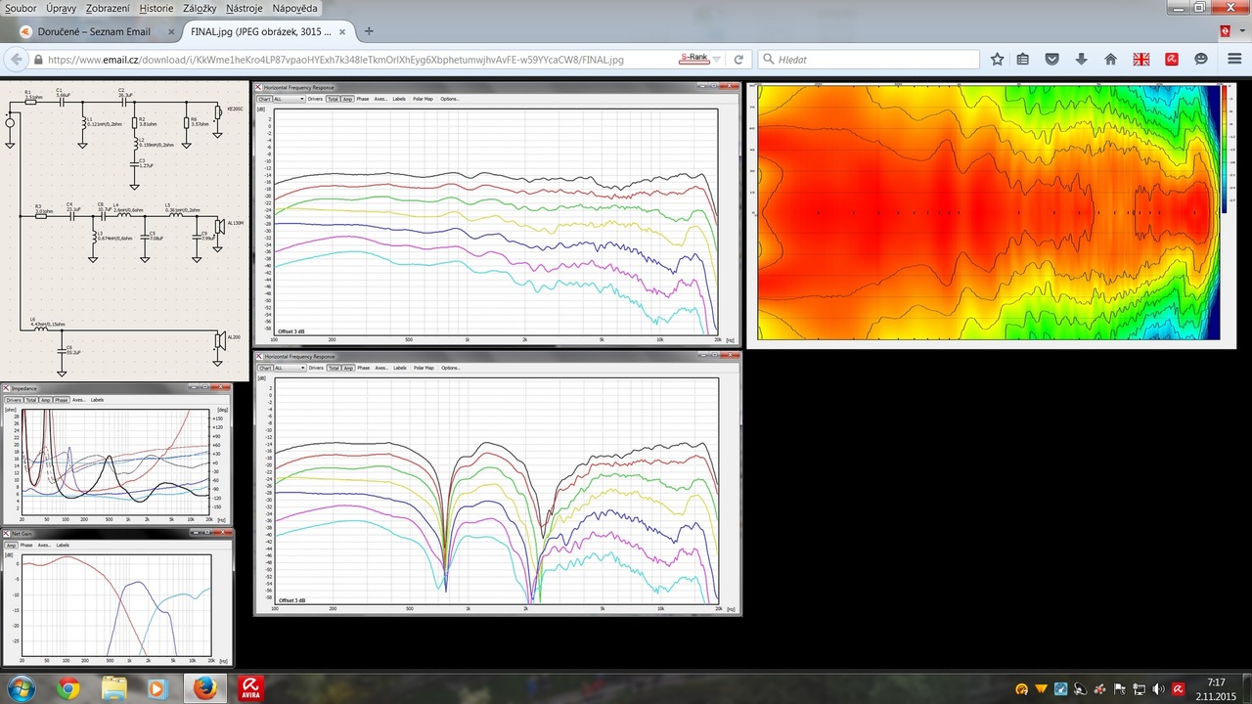The height and width of the screenshot is (704, 1252).
Task: Click the padlock site security icon
Action: (x=38, y=60)
